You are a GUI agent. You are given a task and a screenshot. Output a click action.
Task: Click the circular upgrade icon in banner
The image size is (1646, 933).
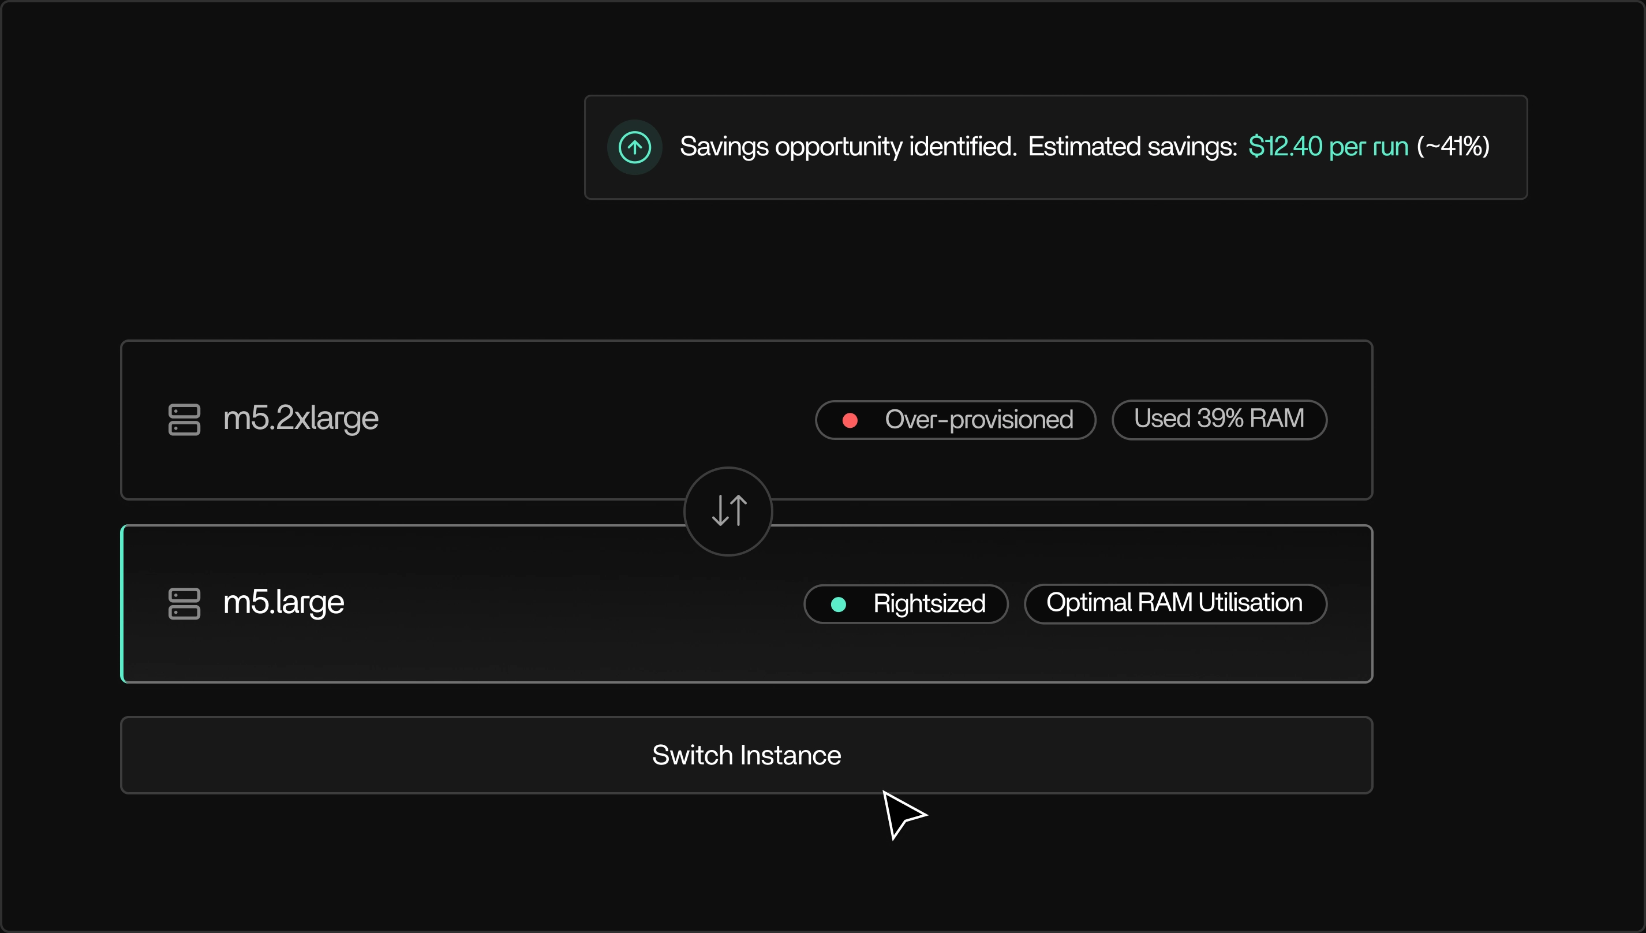point(635,147)
